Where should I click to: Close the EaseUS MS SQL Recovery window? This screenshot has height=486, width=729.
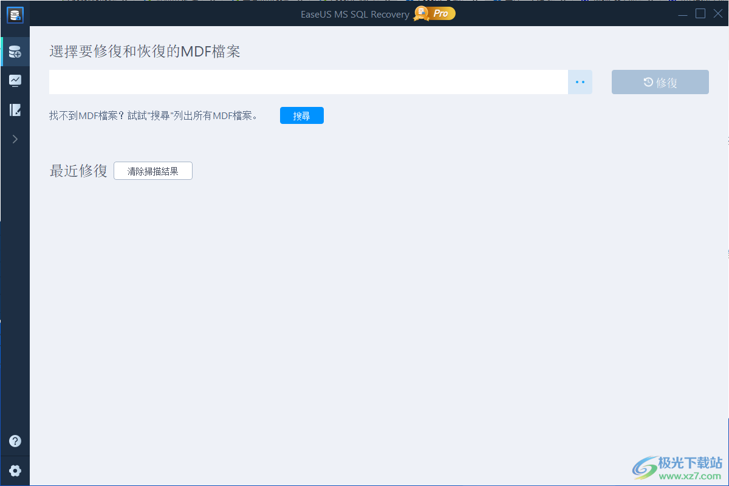pos(717,14)
